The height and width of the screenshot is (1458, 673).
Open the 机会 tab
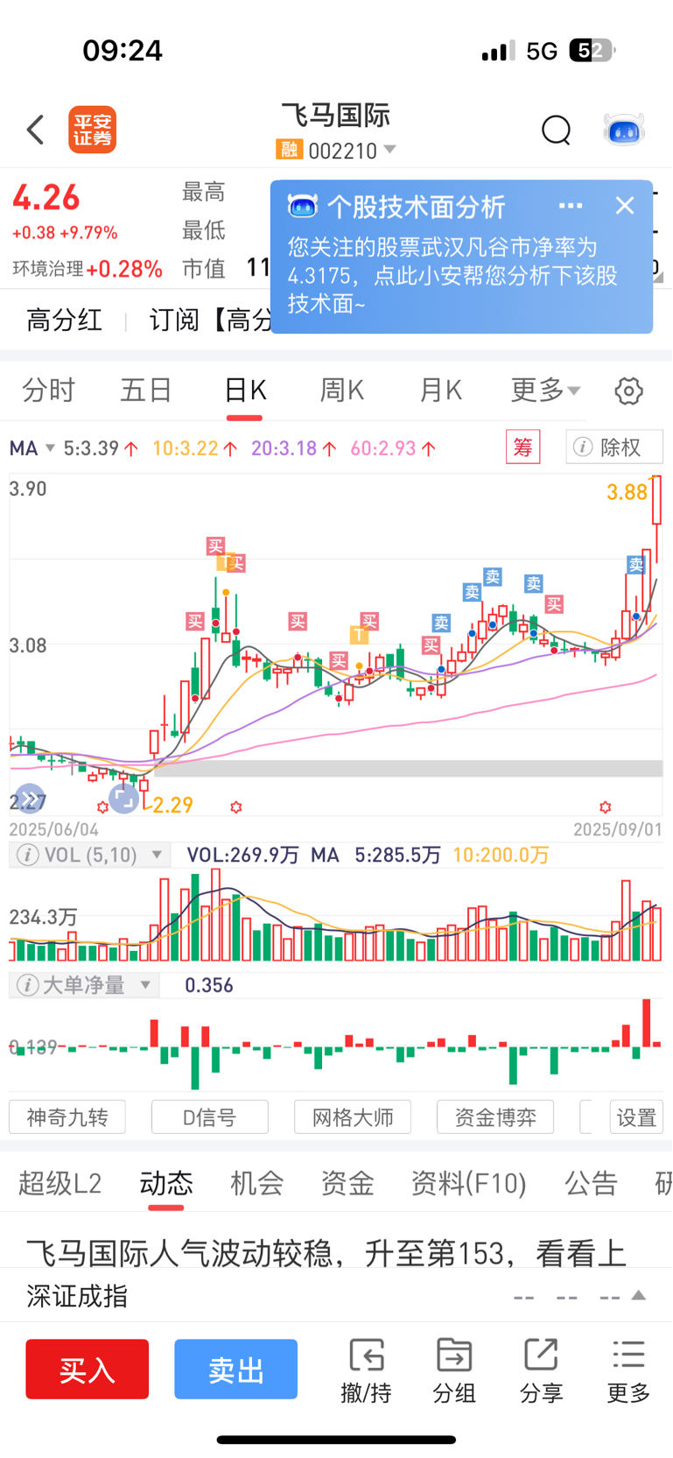click(257, 1184)
